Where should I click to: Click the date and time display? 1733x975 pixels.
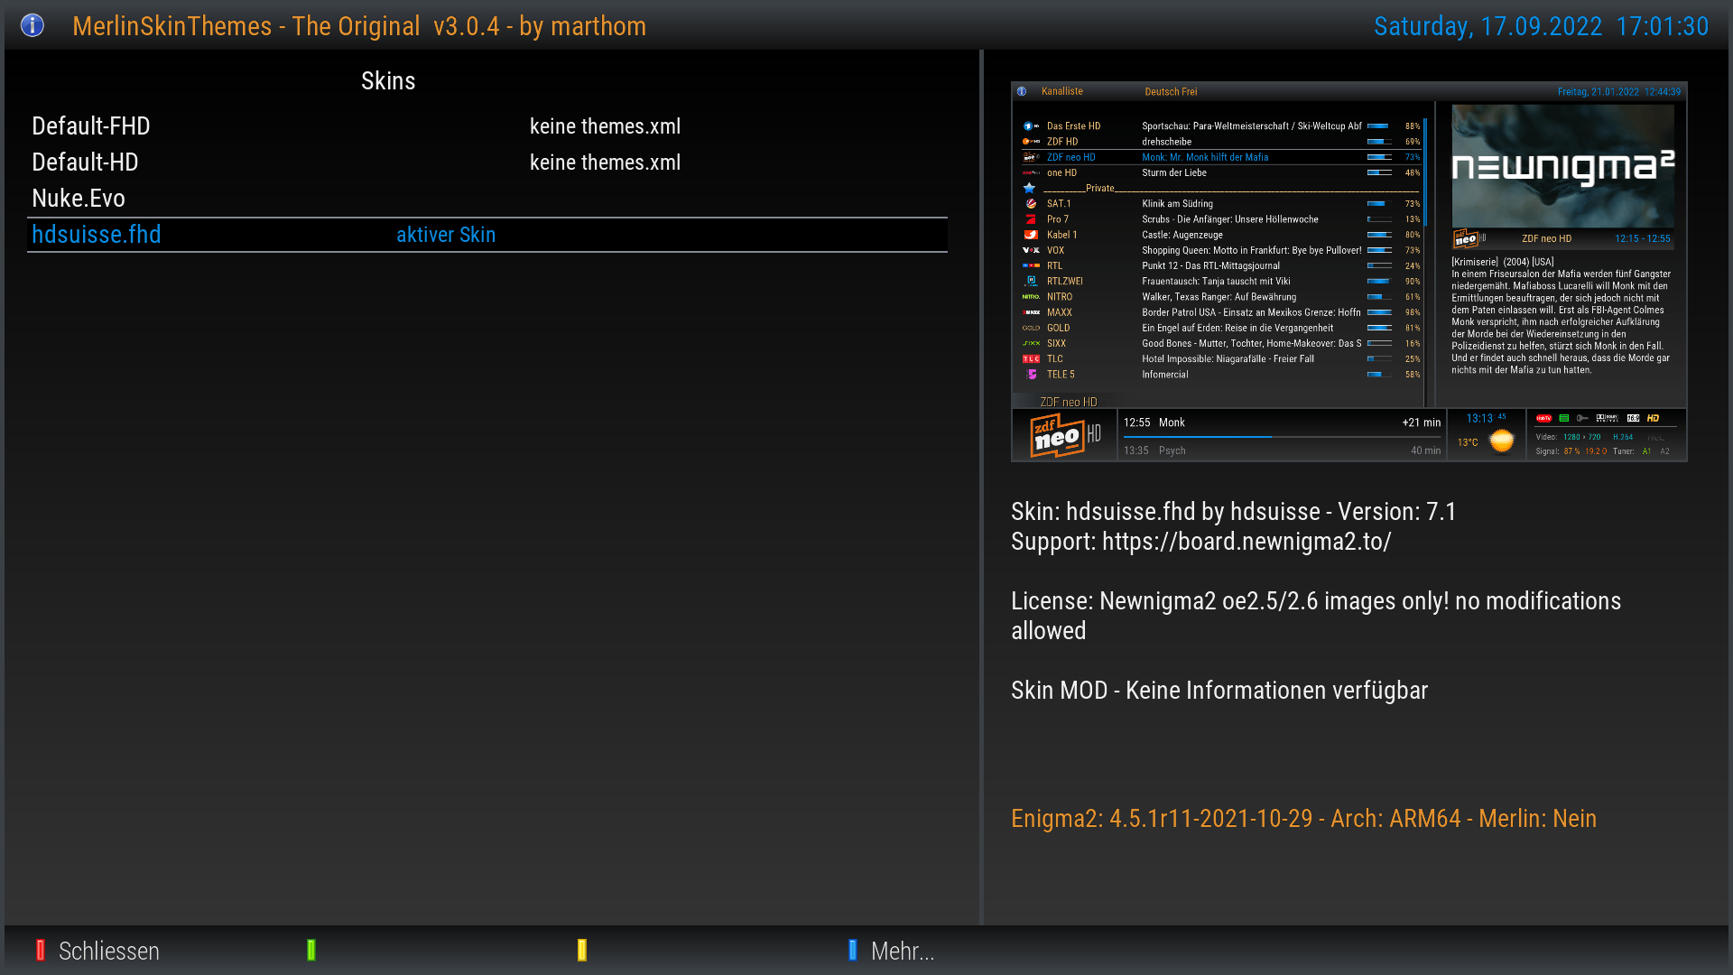click(x=1541, y=26)
